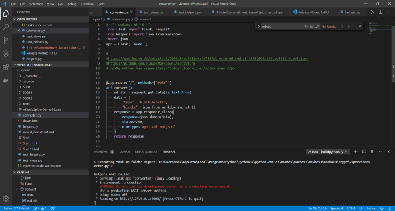Open the Search view in activity bar
Image resolution: width=395 pixels, height=211 pixels.
tap(6, 27)
